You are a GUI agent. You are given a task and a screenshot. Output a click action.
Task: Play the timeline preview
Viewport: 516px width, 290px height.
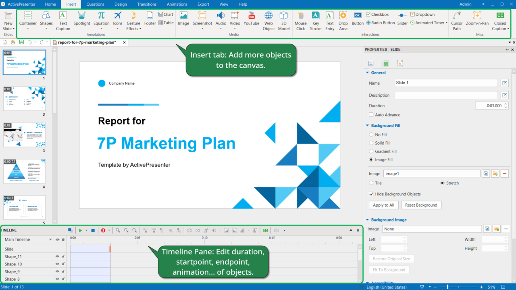[80, 230]
